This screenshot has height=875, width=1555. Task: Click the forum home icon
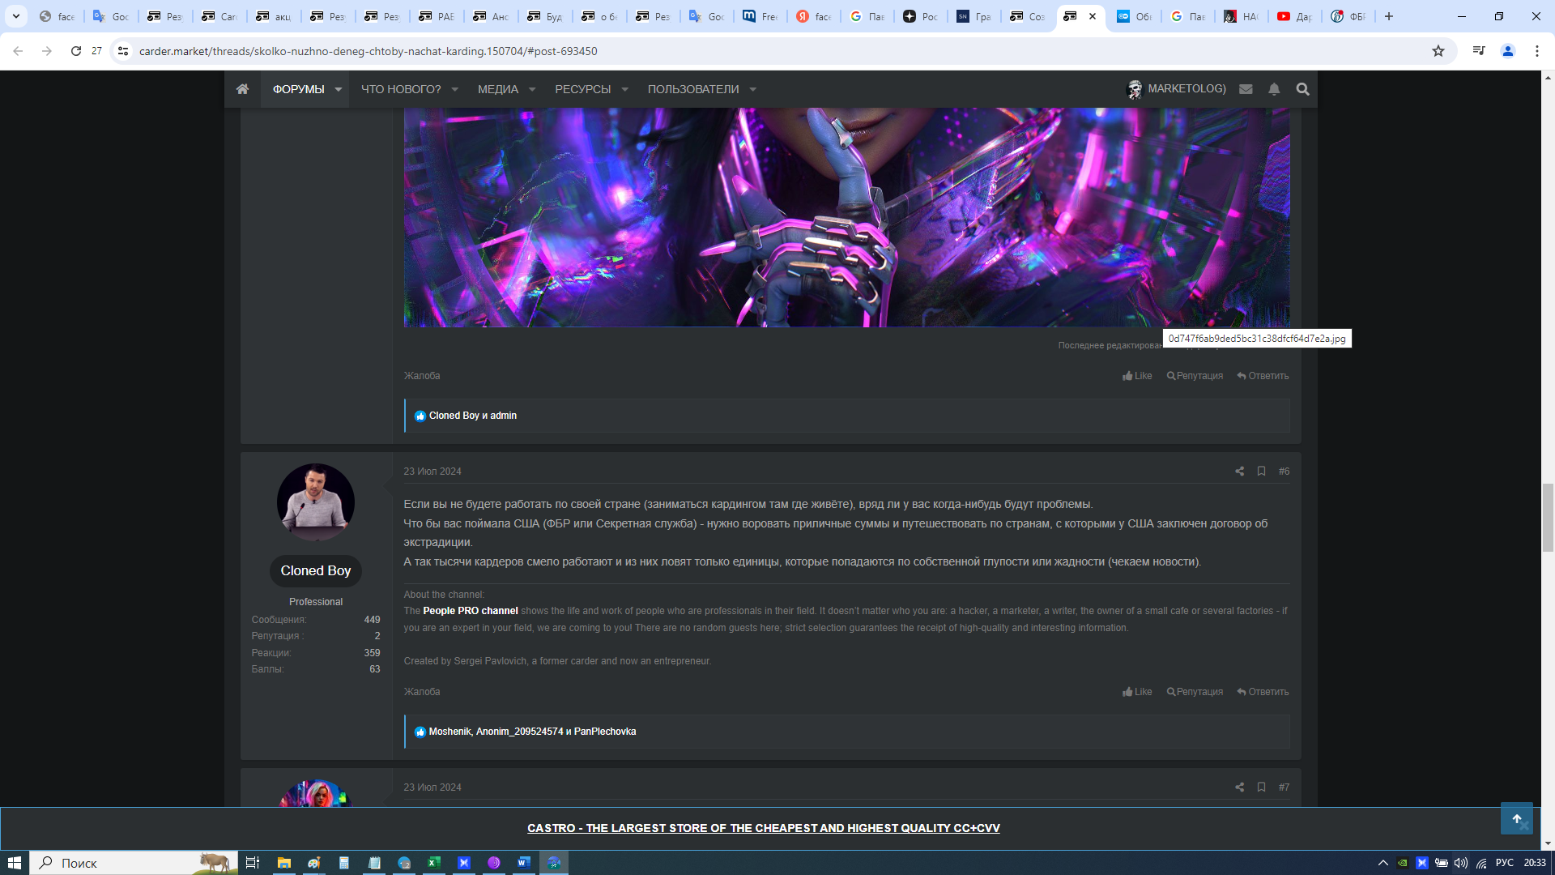click(x=242, y=89)
